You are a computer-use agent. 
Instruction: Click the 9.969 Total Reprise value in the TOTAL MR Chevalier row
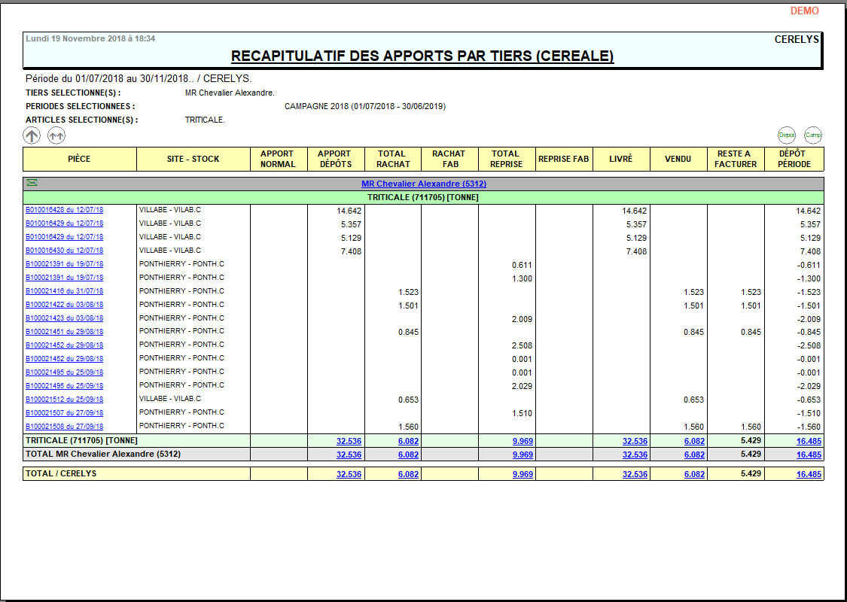[523, 455]
